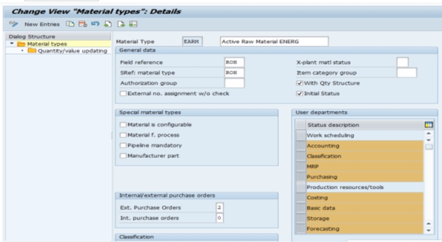Screen dimensions: 442x242
Task: Click the Copy As toolbar icon
Action: 70,24
